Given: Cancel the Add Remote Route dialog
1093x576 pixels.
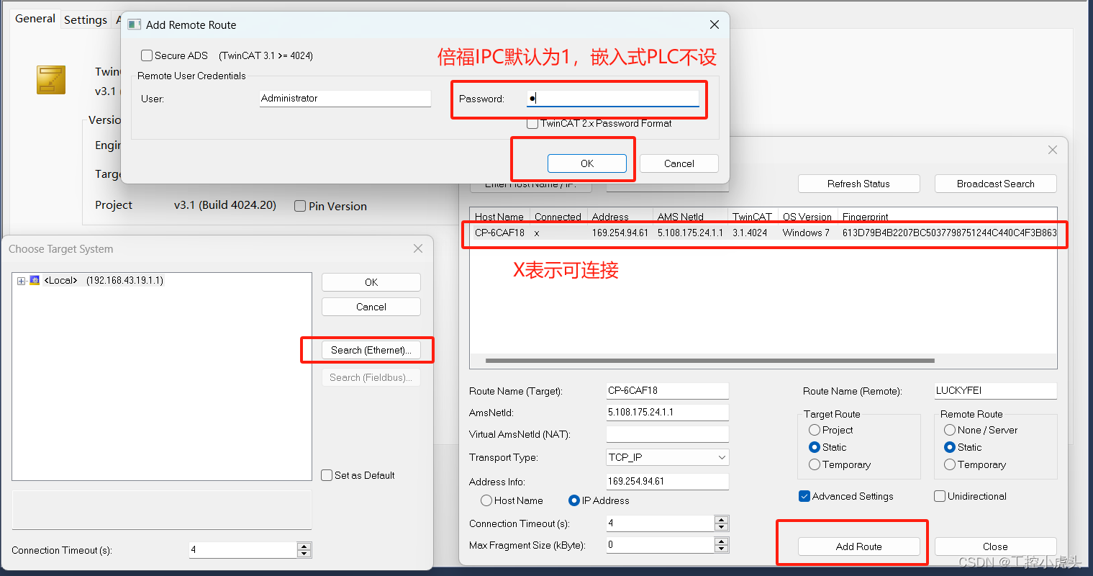Looking at the screenshot, I should click(679, 163).
